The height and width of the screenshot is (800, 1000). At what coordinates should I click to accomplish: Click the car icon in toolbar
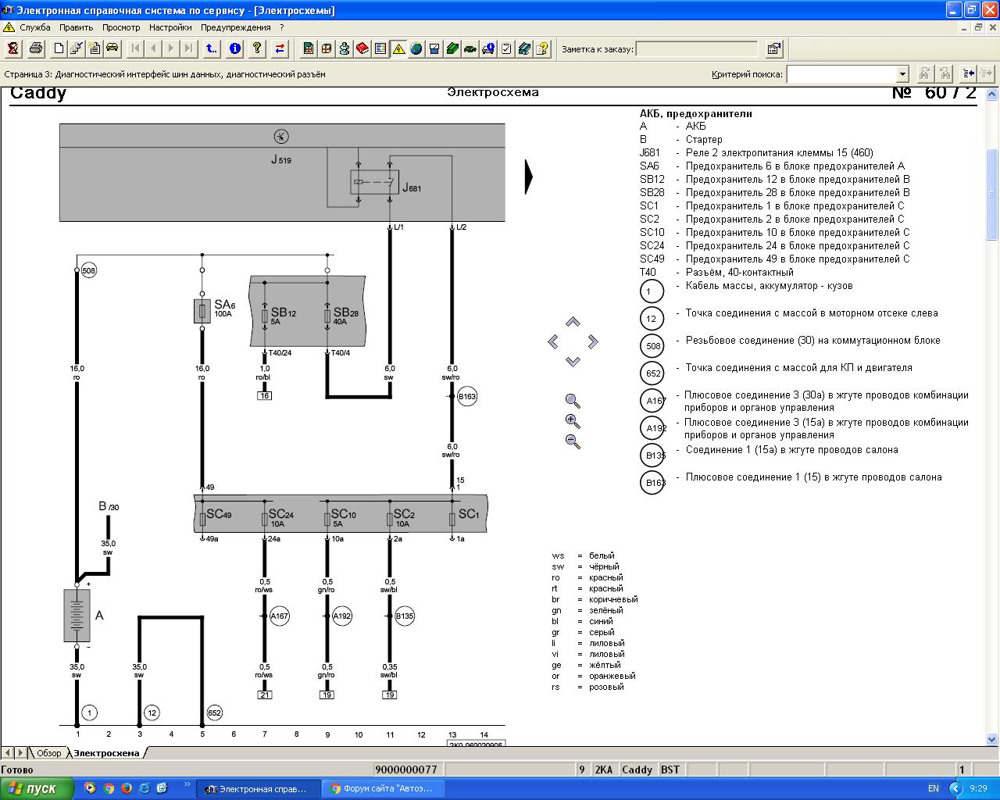pyautogui.click(x=112, y=48)
